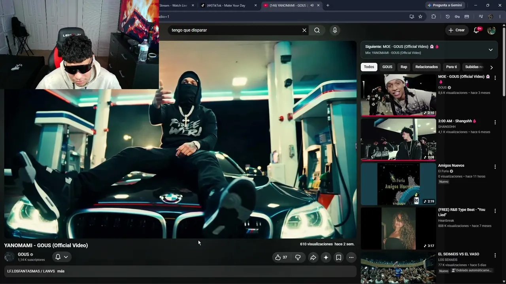This screenshot has width=506, height=284.
Task: Open the GOUS channel name below the video
Action: pos(23,254)
